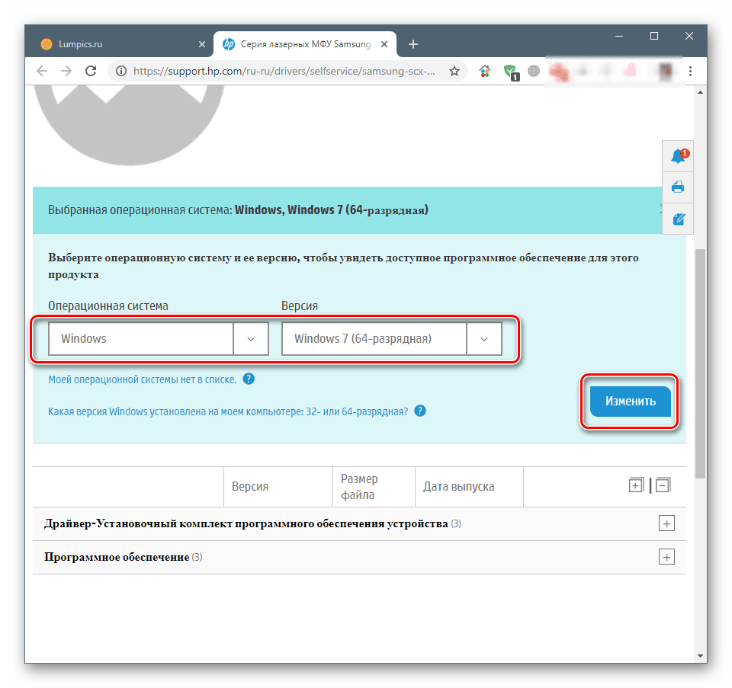
Task: Click the printer side icon
Action: (678, 187)
